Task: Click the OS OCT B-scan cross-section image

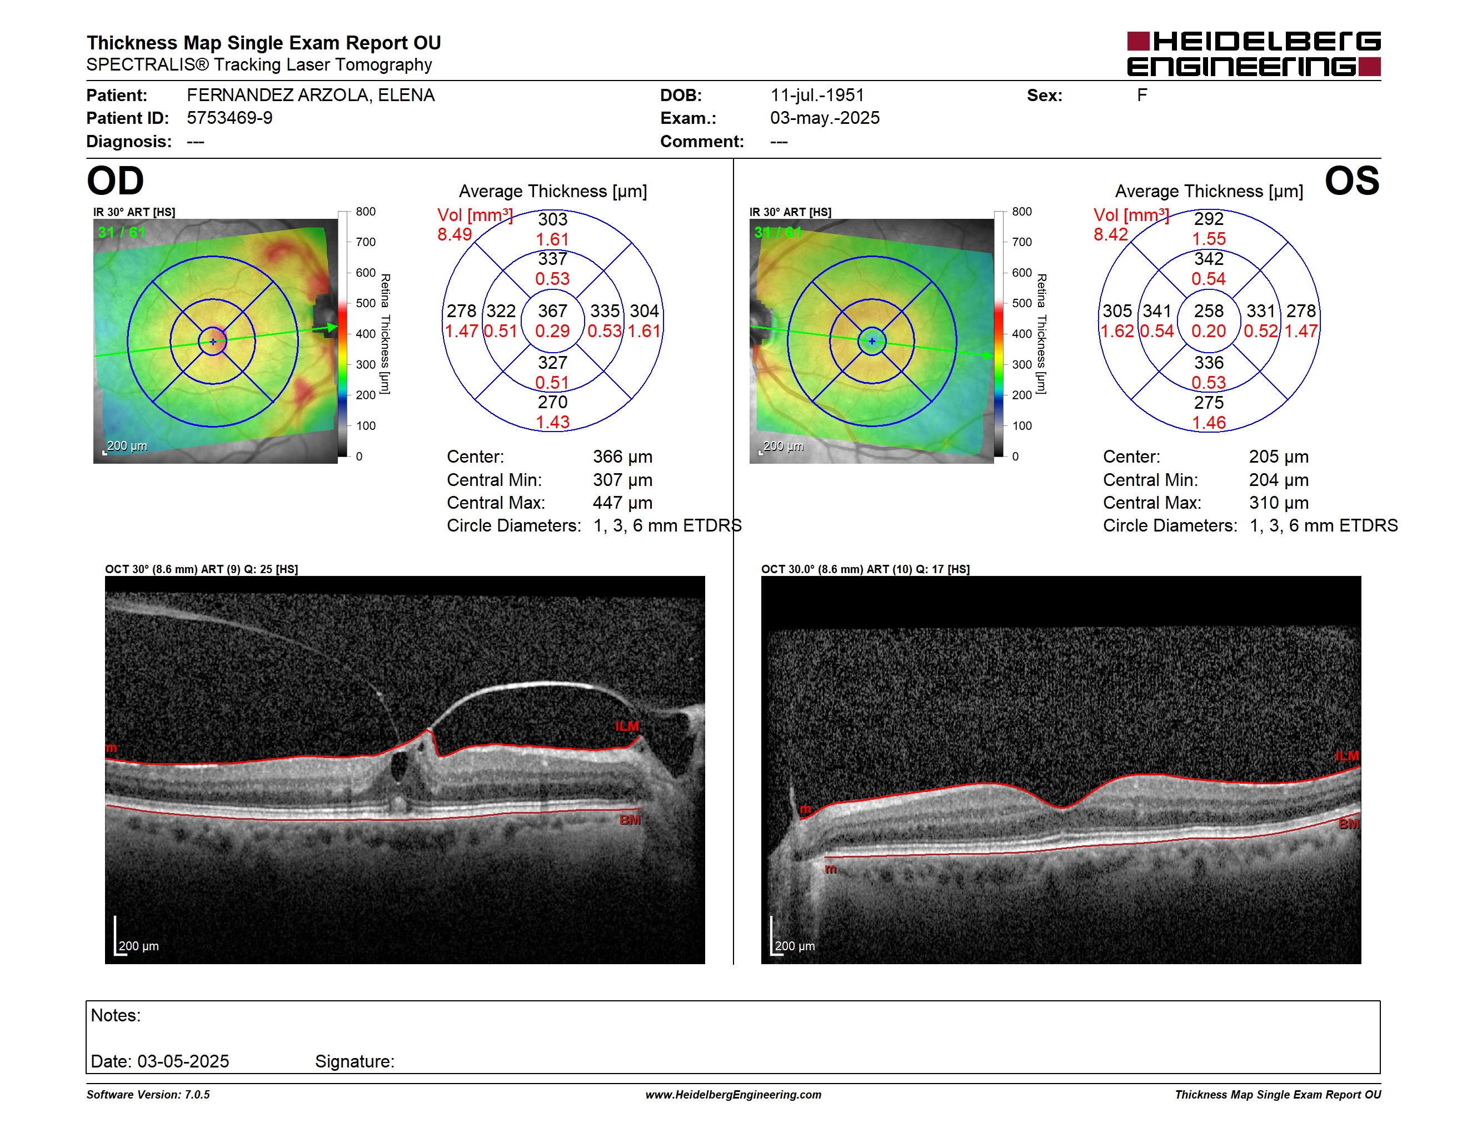Action: tap(1061, 770)
